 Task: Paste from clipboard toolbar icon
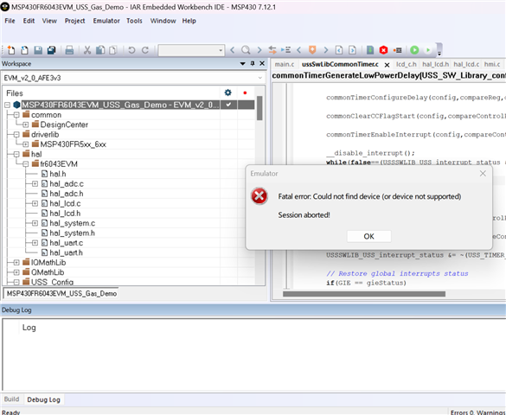point(112,50)
